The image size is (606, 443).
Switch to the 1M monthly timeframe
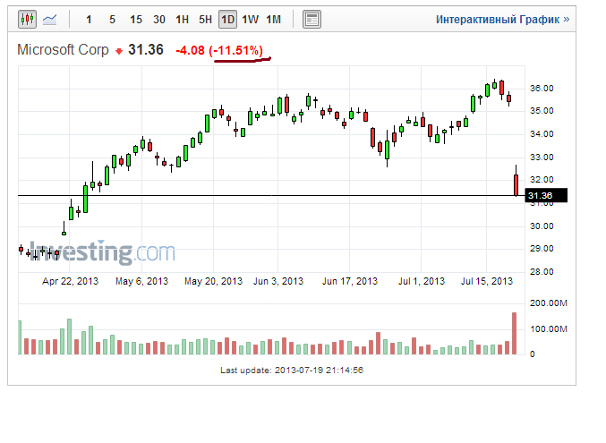tap(273, 20)
